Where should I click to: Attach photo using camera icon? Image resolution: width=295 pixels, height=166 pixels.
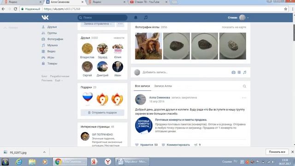(233, 72)
